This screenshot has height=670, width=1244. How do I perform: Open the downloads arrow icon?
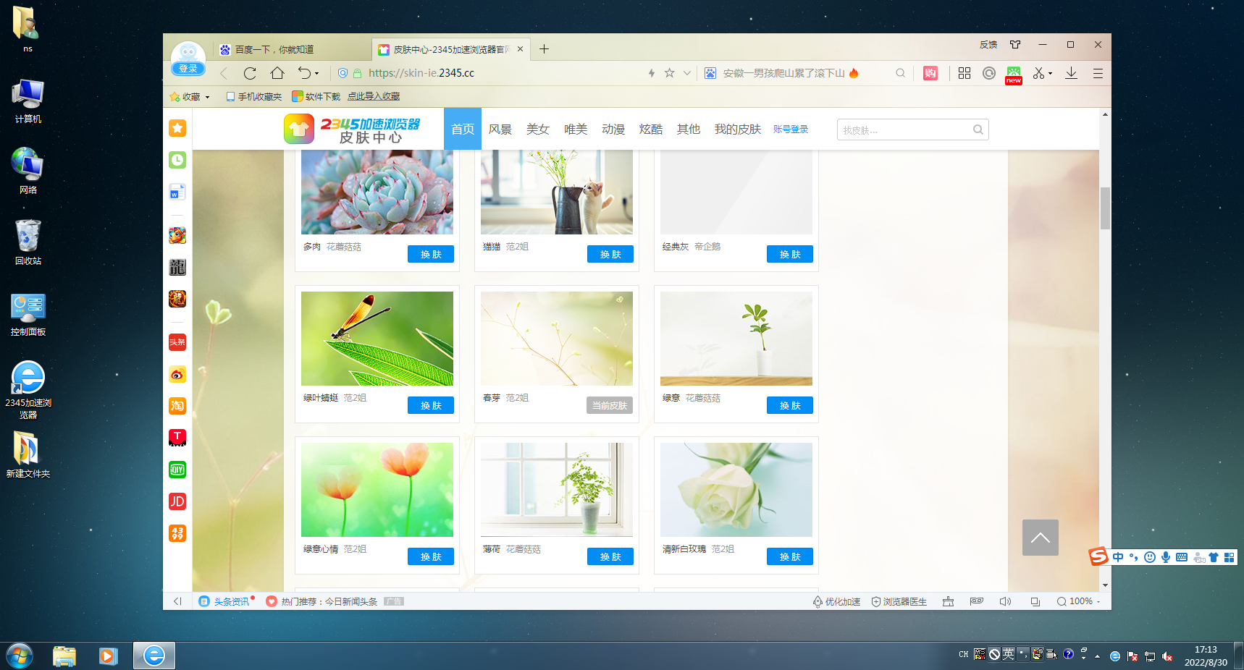pyautogui.click(x=1072, y=73)
